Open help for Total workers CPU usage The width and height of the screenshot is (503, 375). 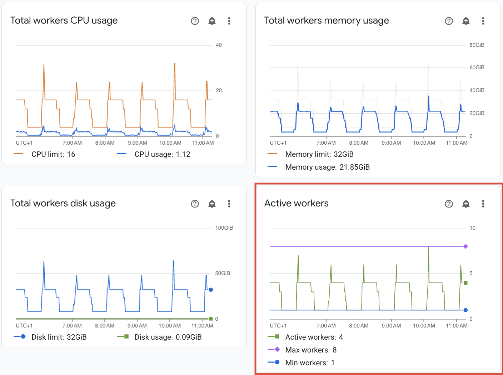pos(195,21)
